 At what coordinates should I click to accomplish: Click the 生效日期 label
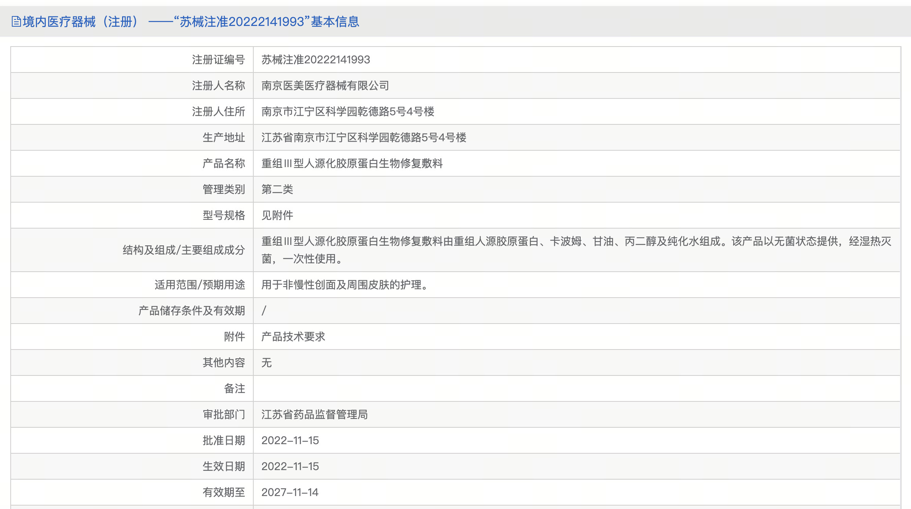click(x=224, y=467)
